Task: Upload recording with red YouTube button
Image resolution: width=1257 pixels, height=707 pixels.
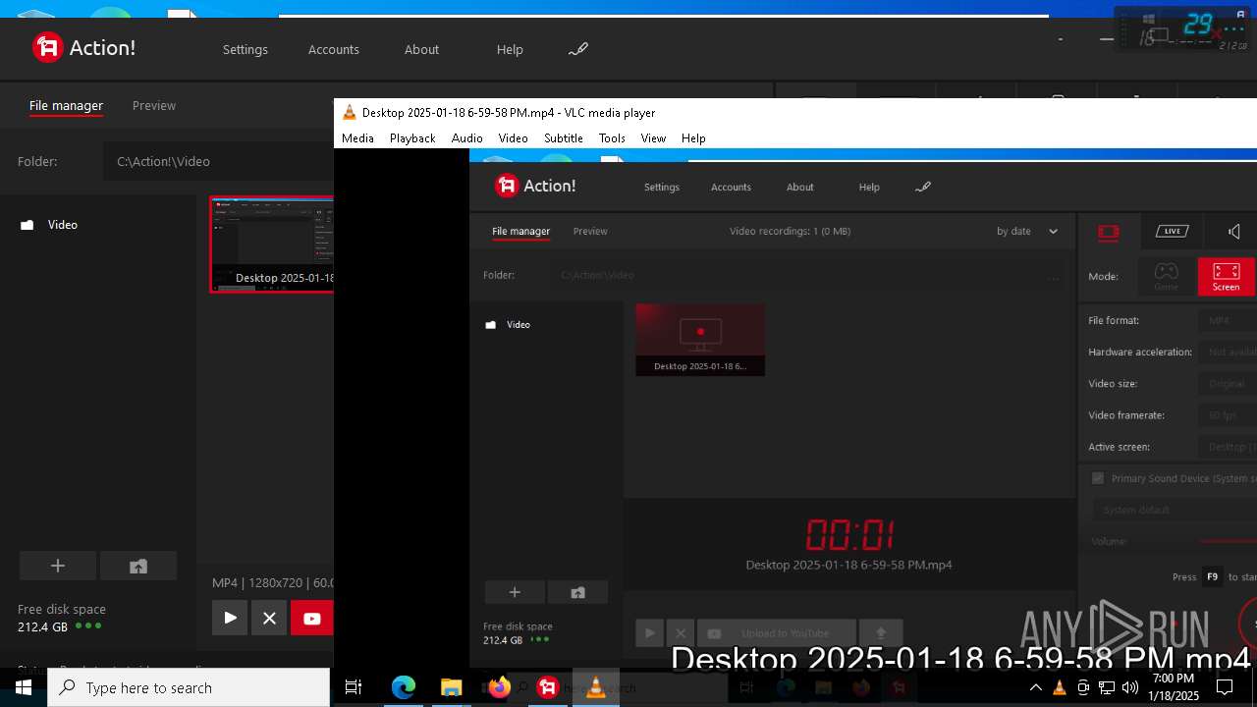Action: [x=312, y=618]
